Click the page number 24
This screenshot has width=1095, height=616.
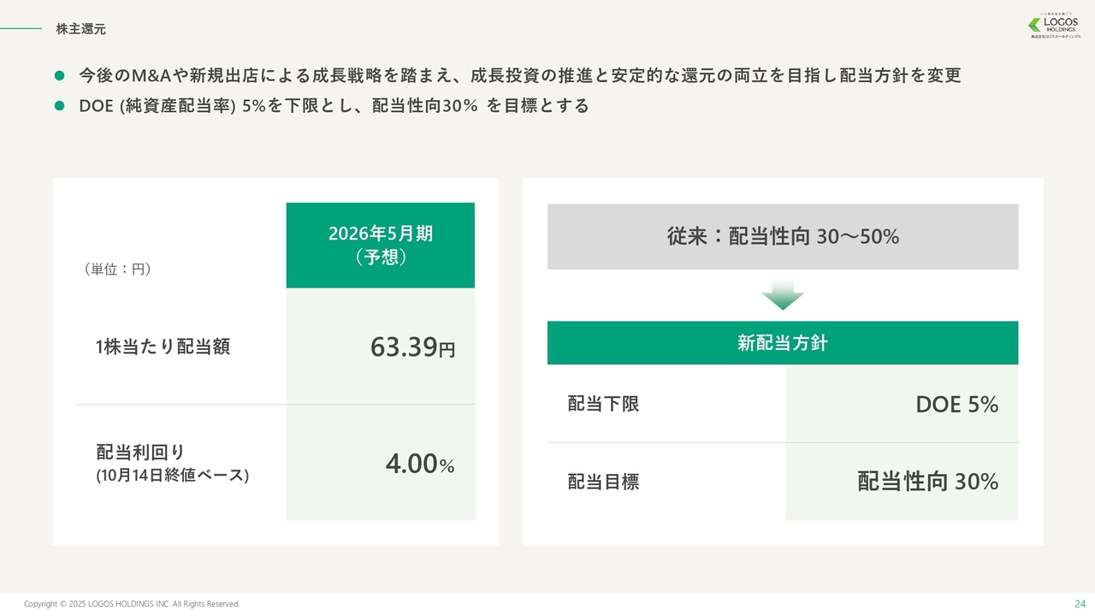pos(1079,603)
